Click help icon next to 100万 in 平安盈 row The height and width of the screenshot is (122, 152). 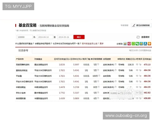(x=99, y=75)
